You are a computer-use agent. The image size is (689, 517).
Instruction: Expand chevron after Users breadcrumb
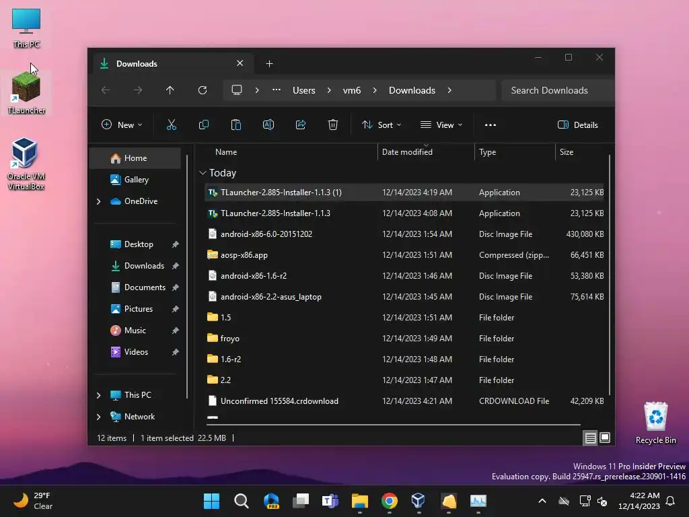[x=329, y=90]
